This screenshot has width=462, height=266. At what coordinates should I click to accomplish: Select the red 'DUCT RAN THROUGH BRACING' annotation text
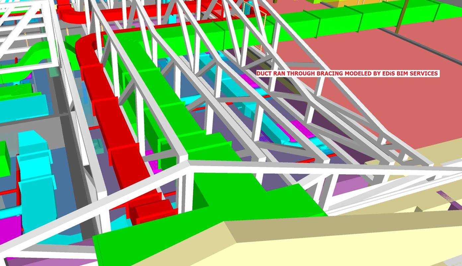(347, 73)
